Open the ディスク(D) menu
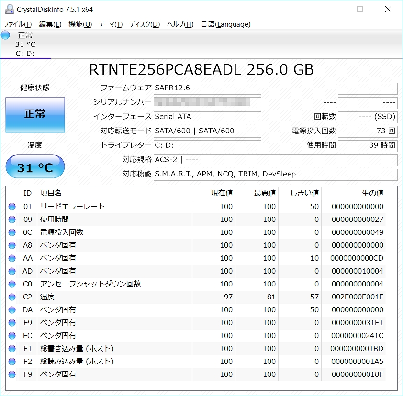Screen dimensions: 403x396 pos(145,24)
